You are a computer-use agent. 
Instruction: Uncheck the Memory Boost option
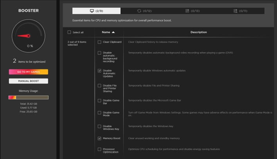click(99, 138)
